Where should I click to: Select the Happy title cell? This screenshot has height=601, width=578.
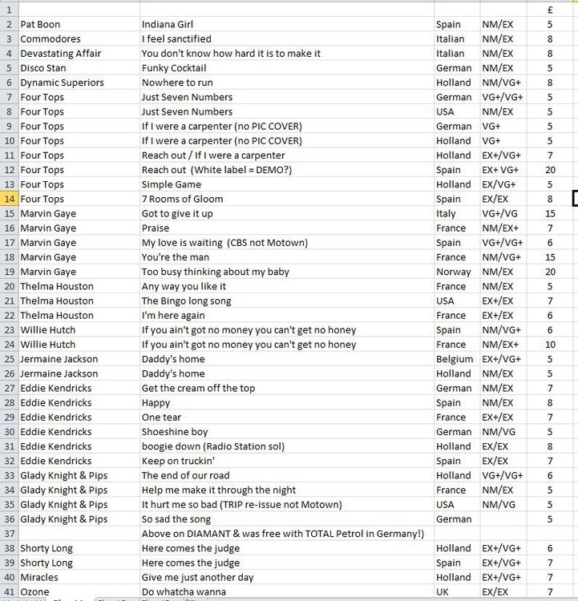pyautogui.click(x=287, y=403)
